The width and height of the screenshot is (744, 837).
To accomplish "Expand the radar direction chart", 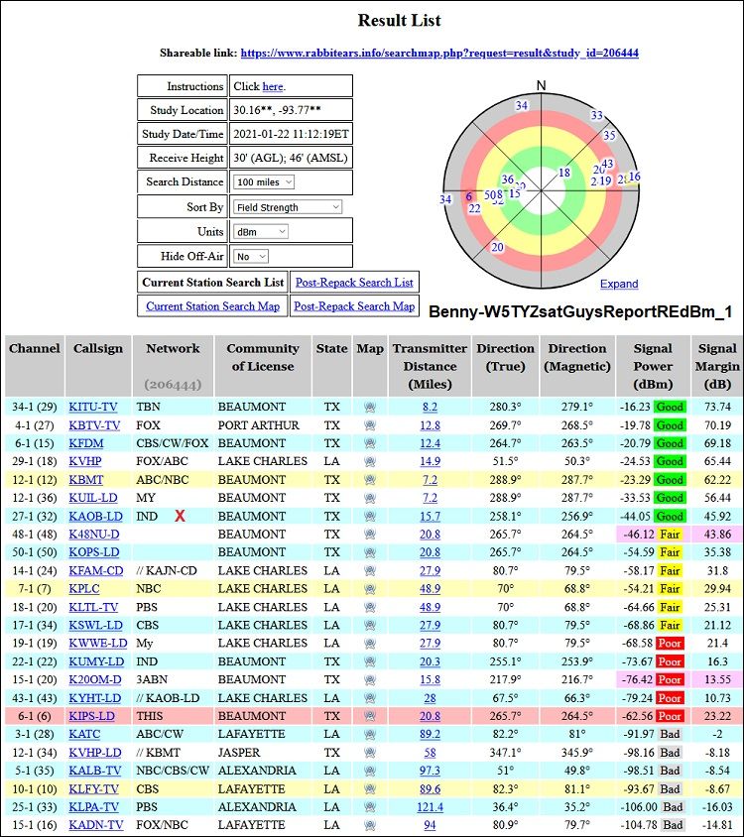I will click(619, 285).
